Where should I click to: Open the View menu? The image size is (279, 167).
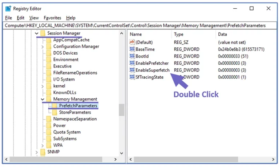[x=34, y=18]
